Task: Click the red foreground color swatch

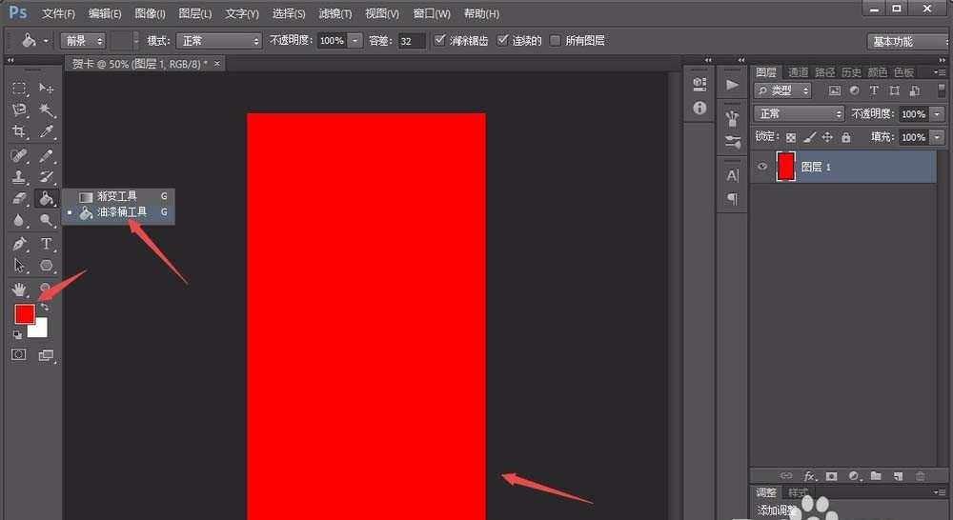Action: click(24, 313)
